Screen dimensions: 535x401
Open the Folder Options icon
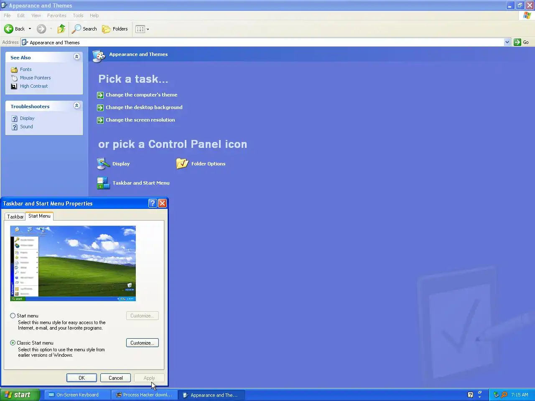tap(201, 164)
